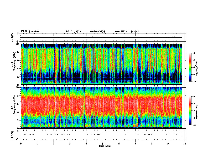This screenshot has width=208, height=161.
Task: Click the log(PSD) label beside ch.1 colorbar
Action: pos(197,68)
